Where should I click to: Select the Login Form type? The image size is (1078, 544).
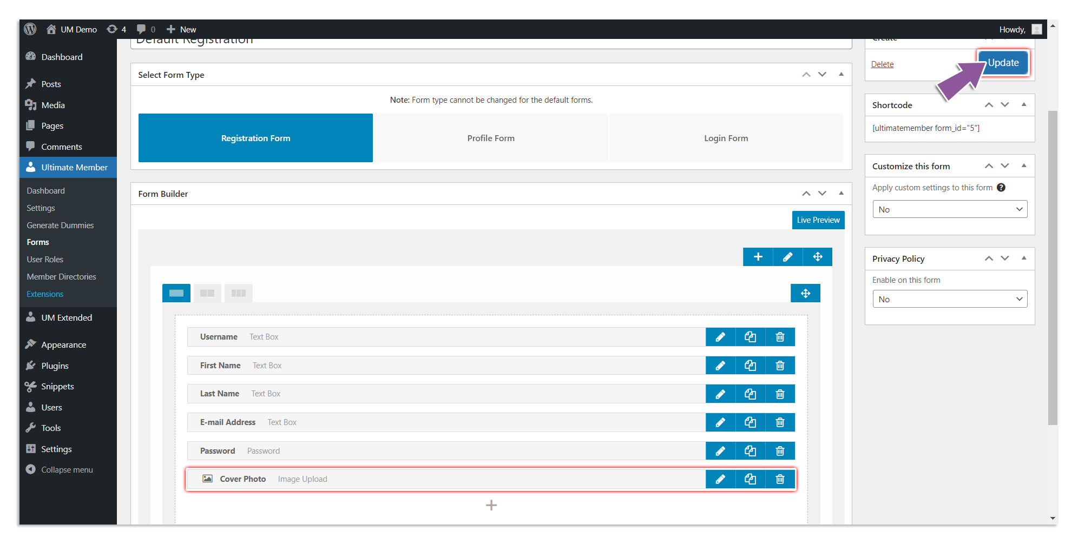tap(726, 138)
